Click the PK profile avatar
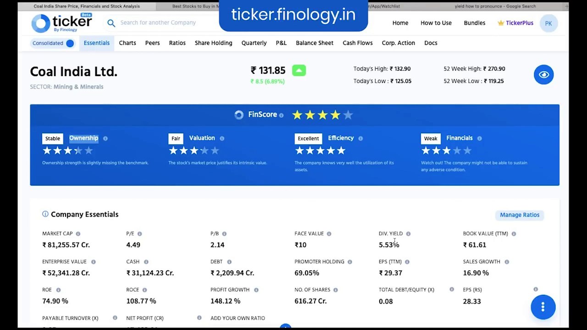The image size is (587, 330). click(548, 23)
